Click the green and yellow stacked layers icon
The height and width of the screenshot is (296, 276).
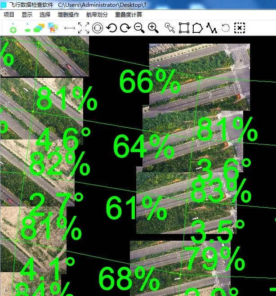click(39, 28)
